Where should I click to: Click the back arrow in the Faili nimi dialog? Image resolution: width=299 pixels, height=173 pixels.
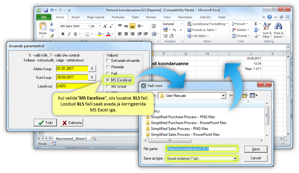coord(231,96)
